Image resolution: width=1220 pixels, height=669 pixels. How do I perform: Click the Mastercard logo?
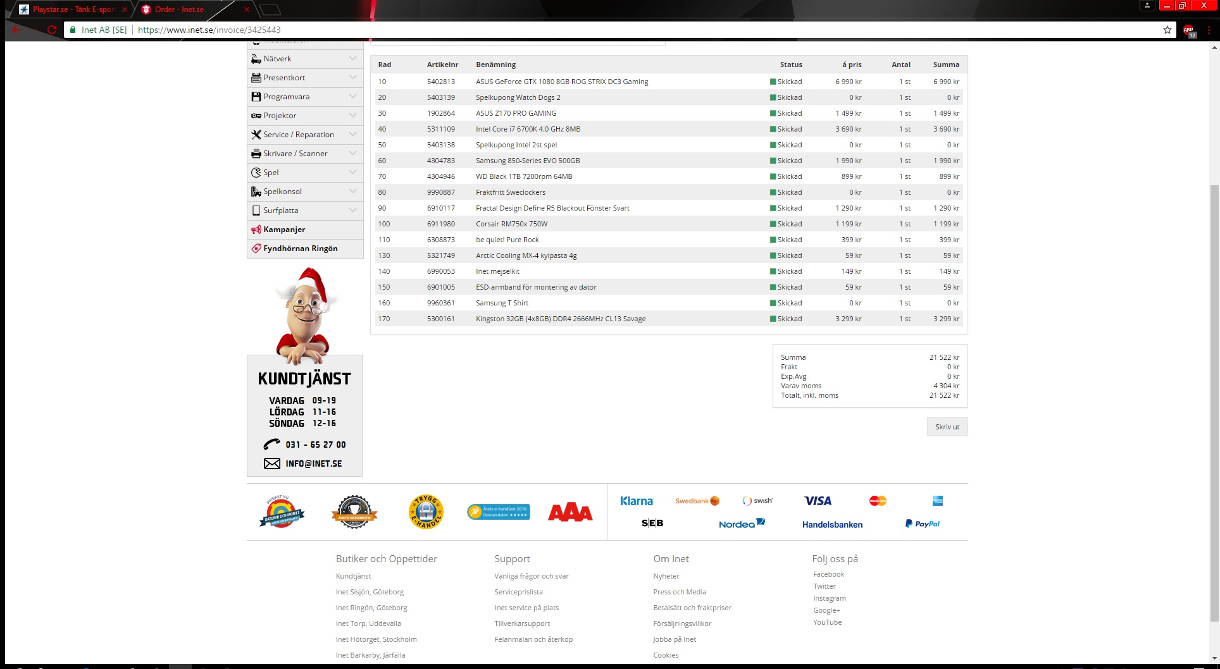coord(878,501)
